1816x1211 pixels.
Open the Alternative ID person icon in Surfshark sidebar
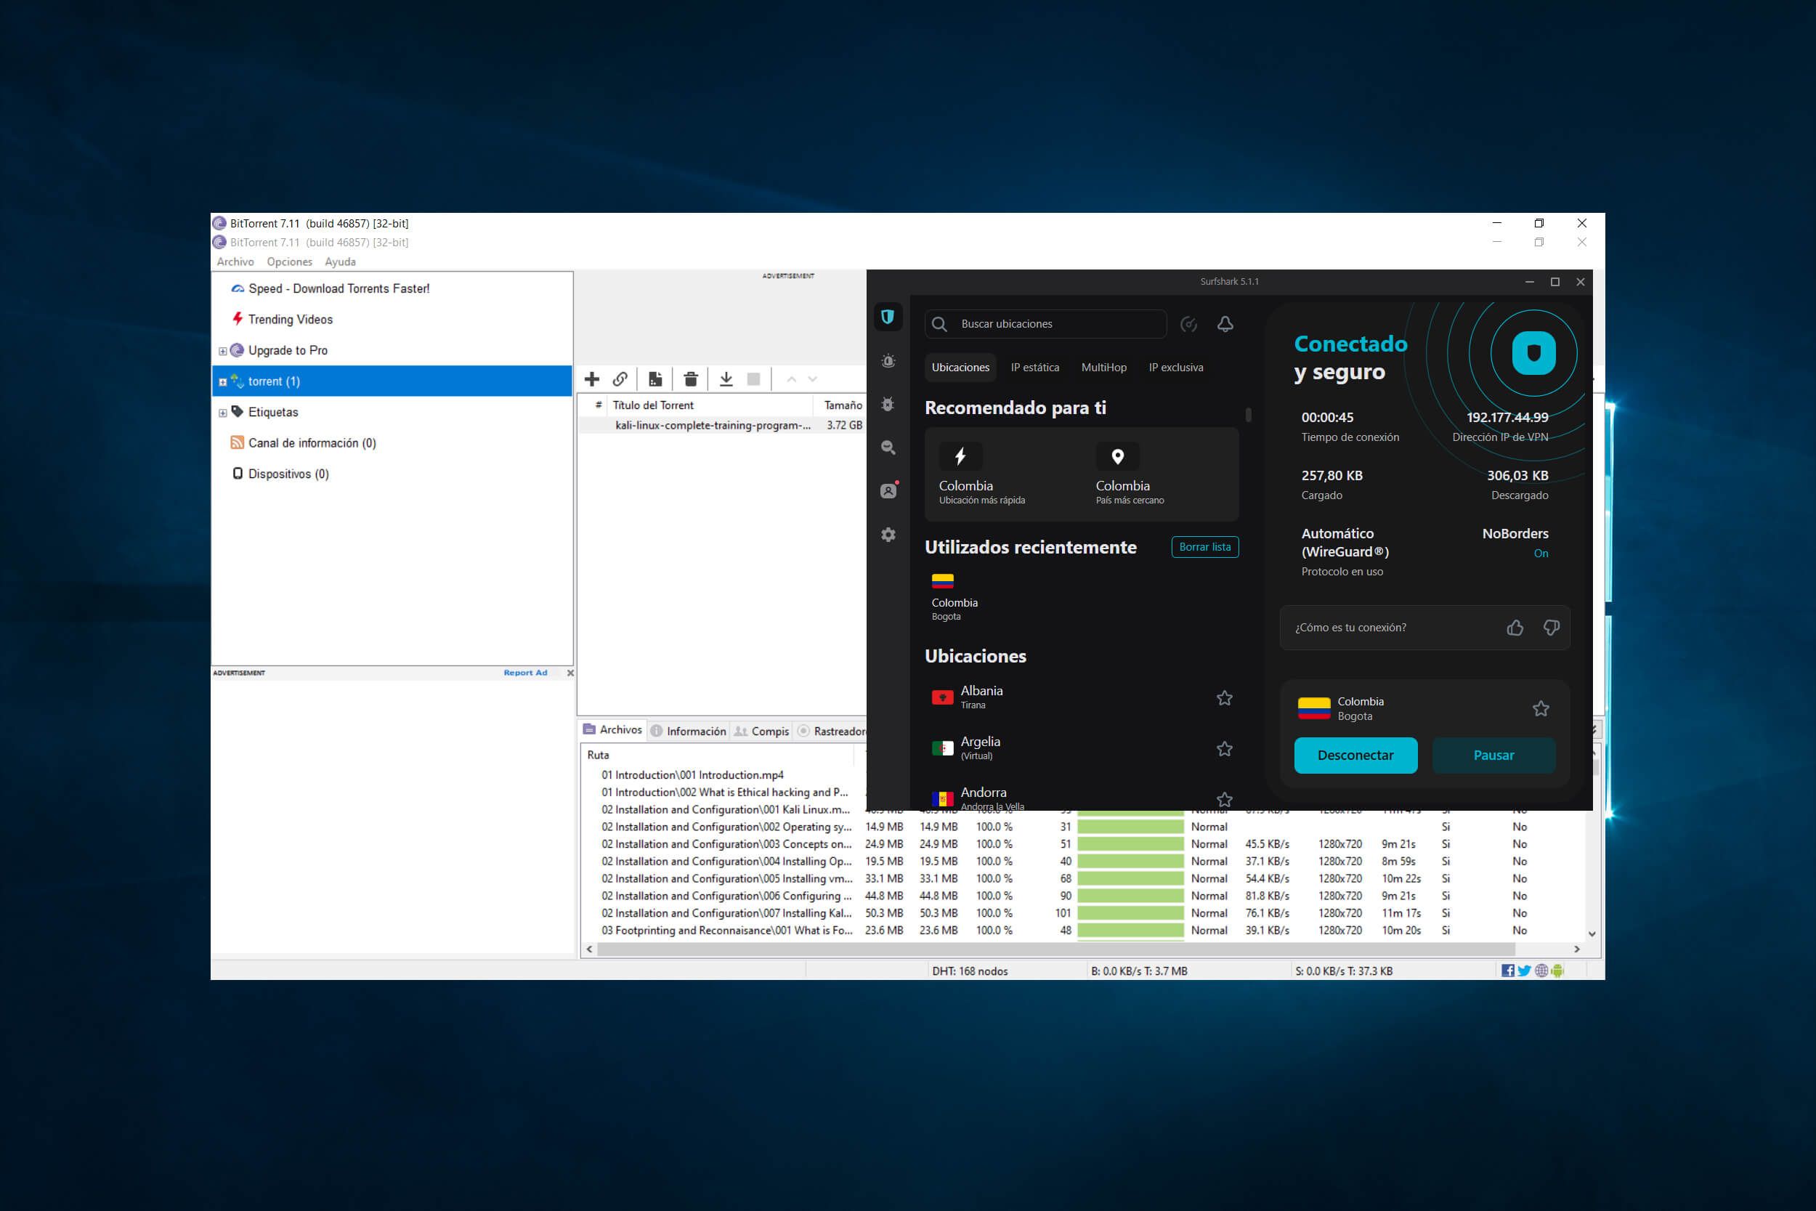coord(888,490)
